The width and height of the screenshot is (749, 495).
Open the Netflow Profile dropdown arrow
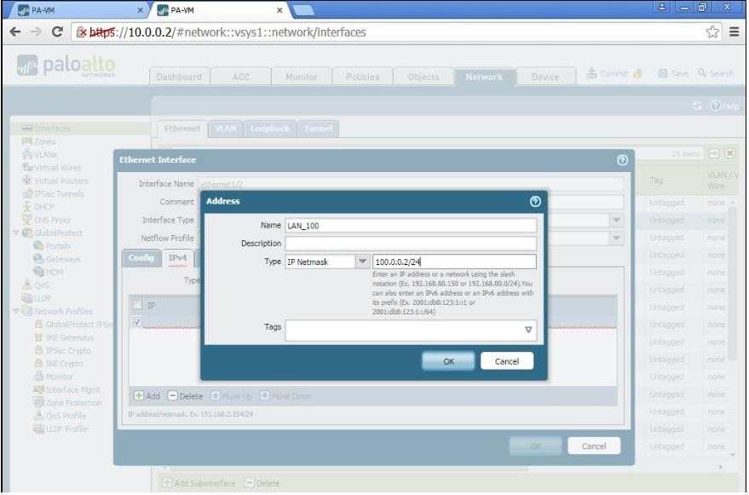point(616,239)
